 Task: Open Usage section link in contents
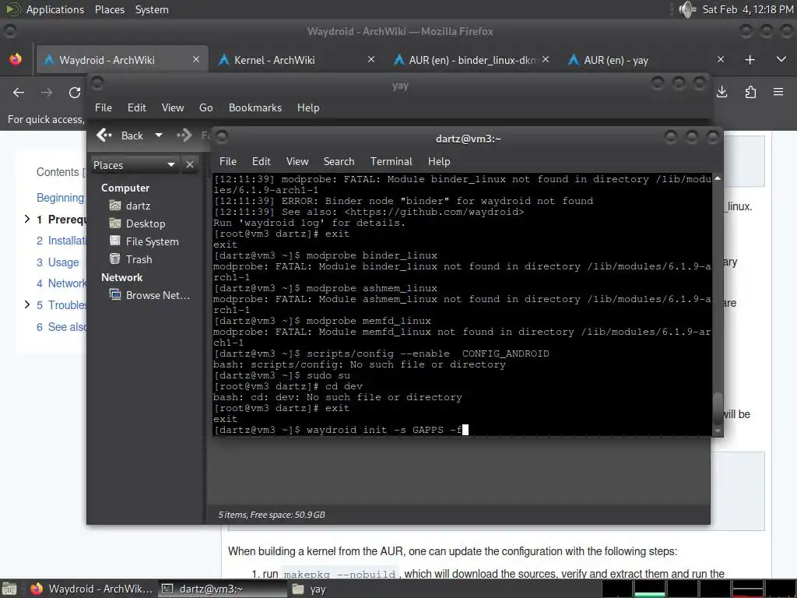58,262
